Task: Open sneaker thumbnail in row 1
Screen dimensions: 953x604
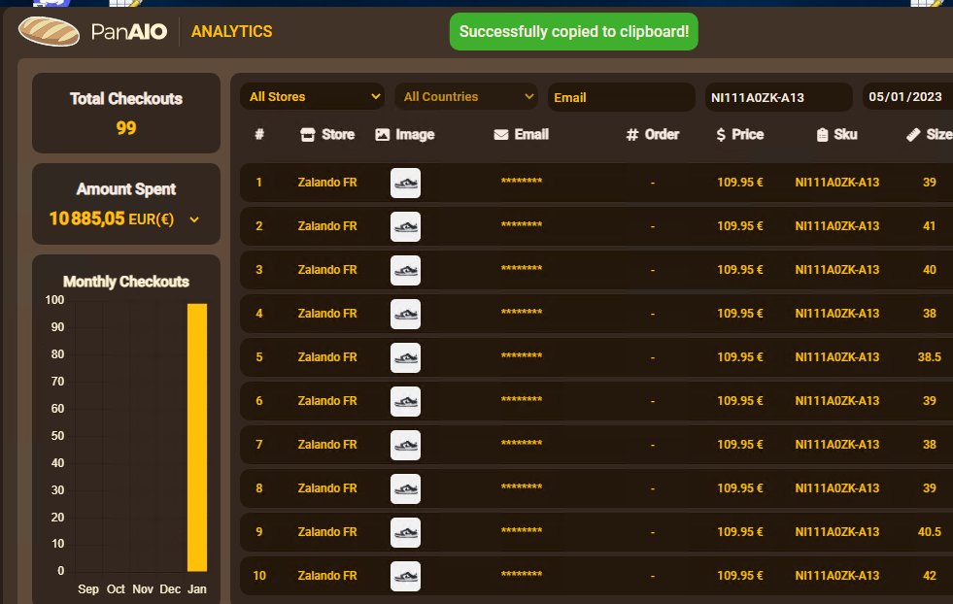Action: pos(405,183)
